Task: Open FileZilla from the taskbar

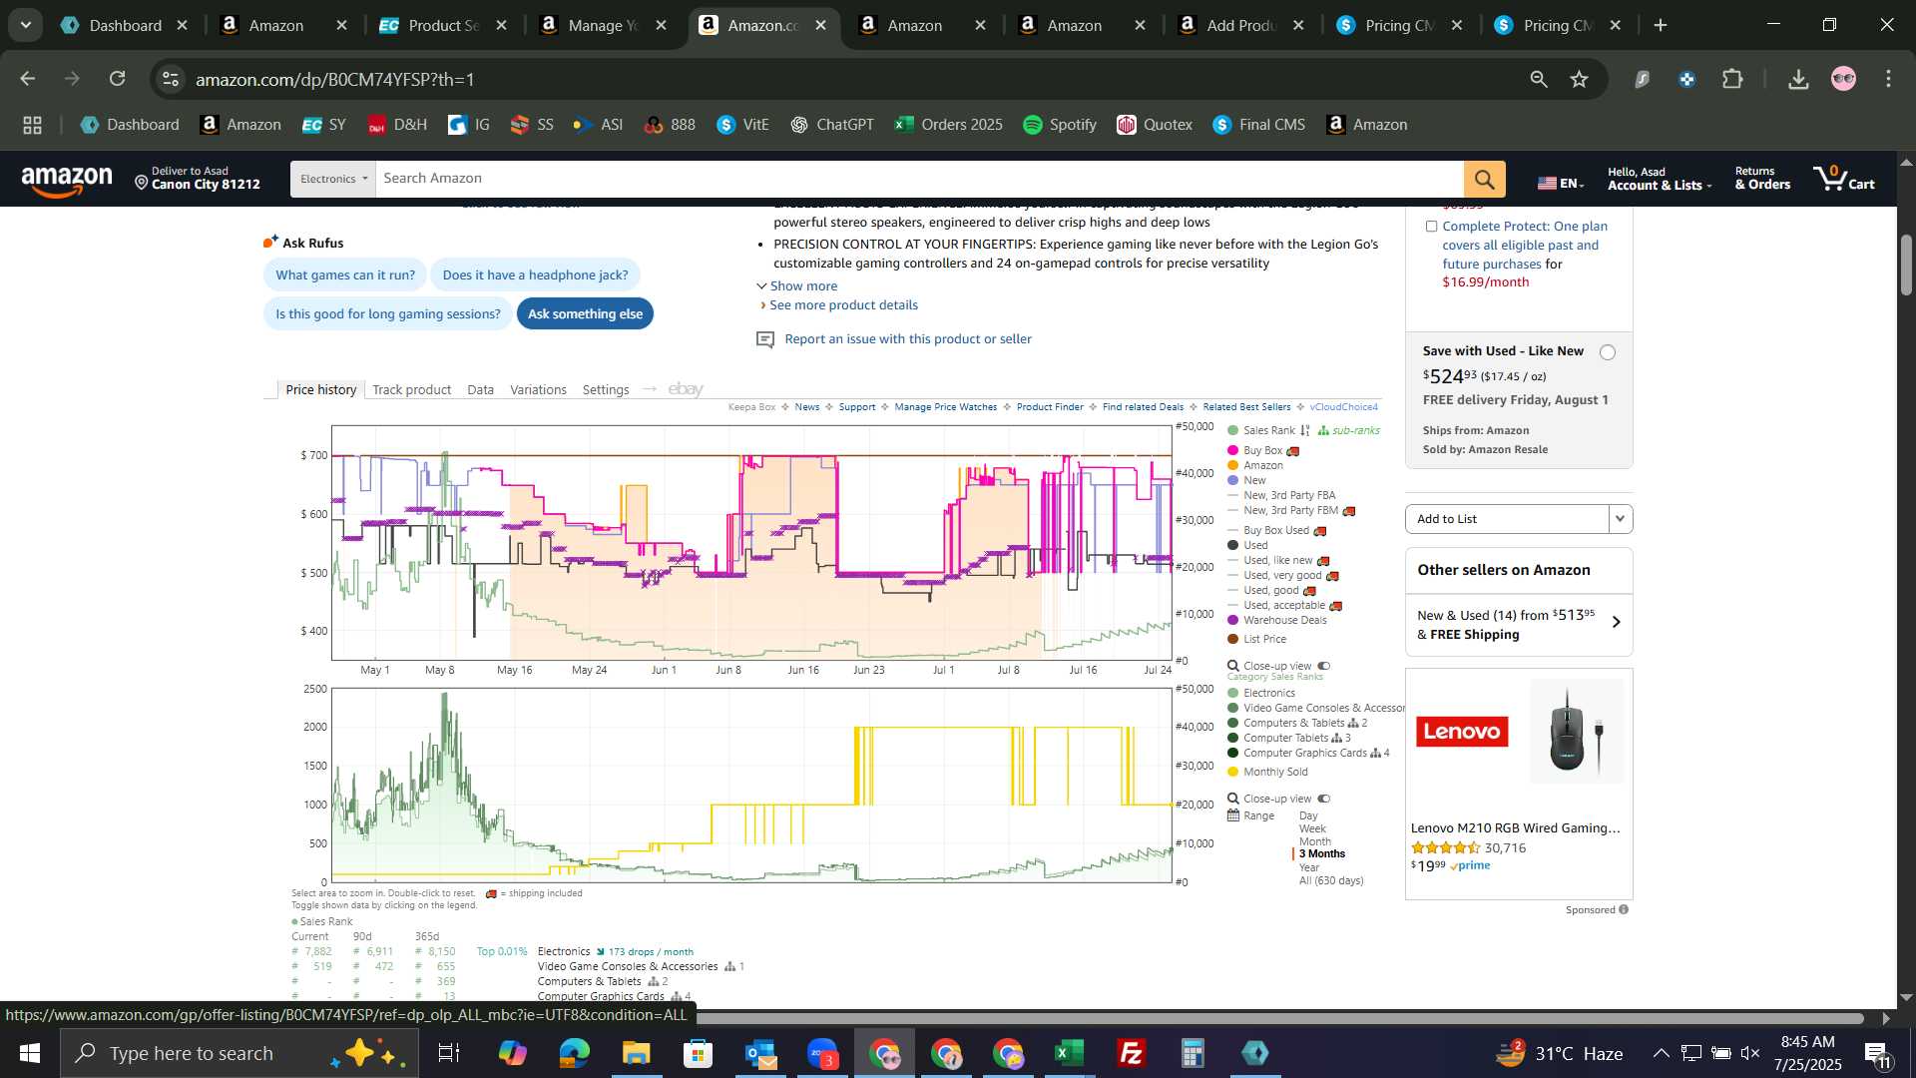Action: [1132, 1053]
